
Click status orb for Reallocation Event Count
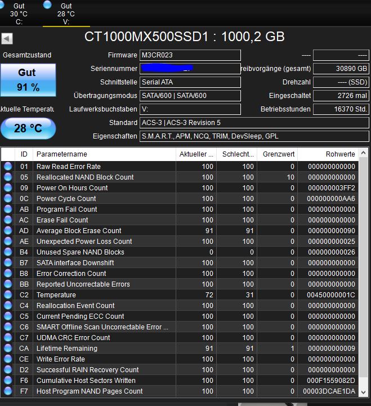pyautogui.click(x=8, y=305)
